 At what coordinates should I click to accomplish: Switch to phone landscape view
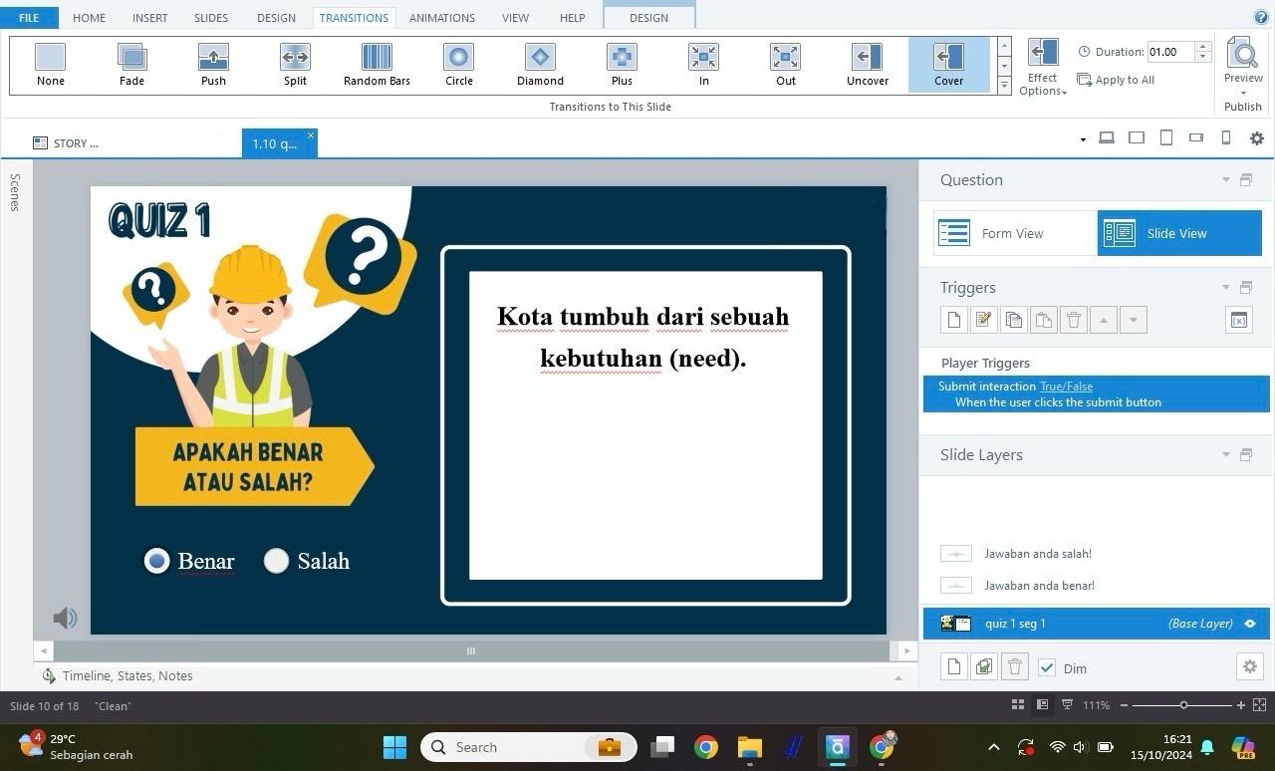[1196, 138]
